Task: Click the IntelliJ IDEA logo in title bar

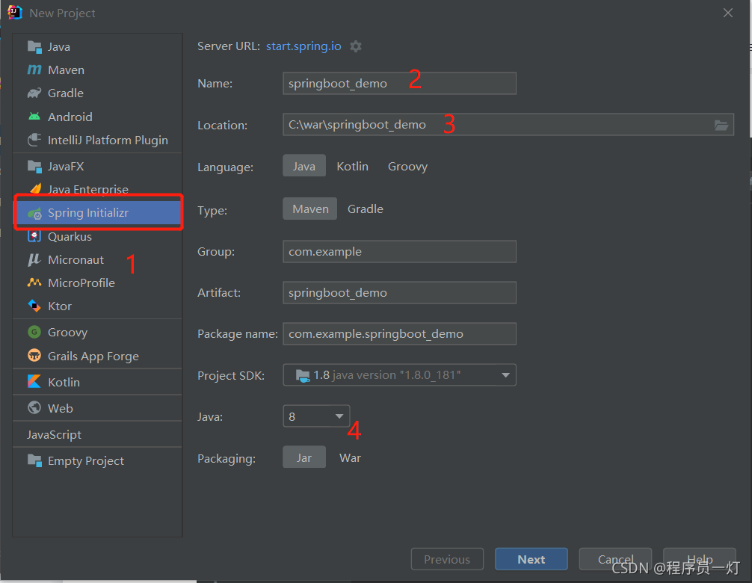Action: [x=15, y=13]
